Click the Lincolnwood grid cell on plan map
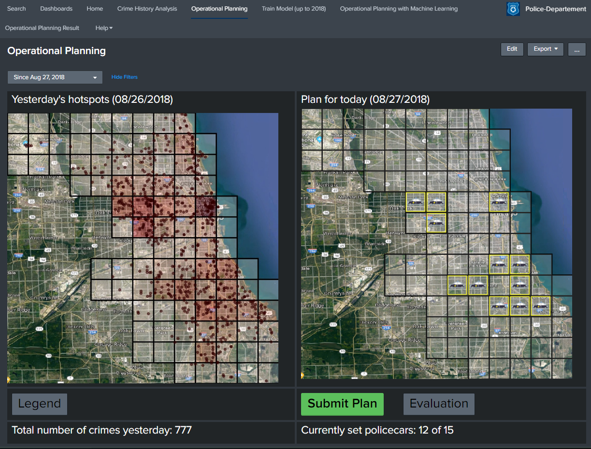591x449 pixels. point(436,118)
